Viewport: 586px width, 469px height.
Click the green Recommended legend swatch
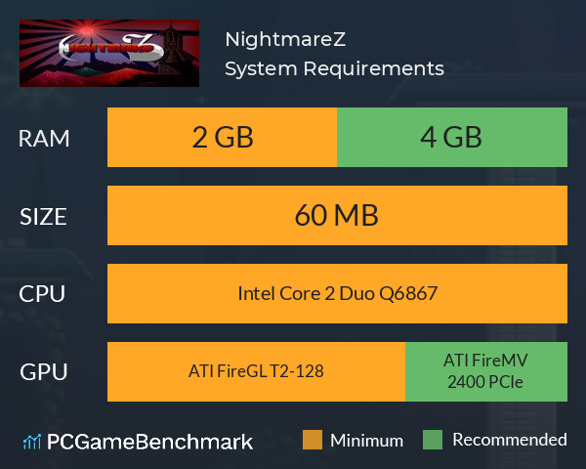tap(433, 440)
